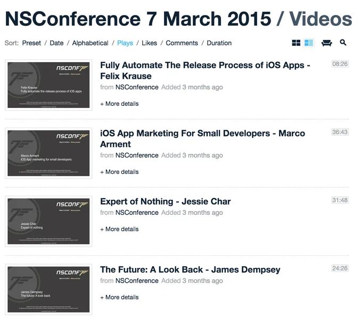Screen dimensions: 362x320
Task: Open Expert of Nothing - Jessie Char title
Action: tap(166, 201)
